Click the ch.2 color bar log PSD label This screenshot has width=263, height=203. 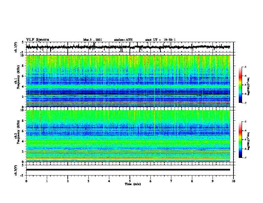coord(249,141)
